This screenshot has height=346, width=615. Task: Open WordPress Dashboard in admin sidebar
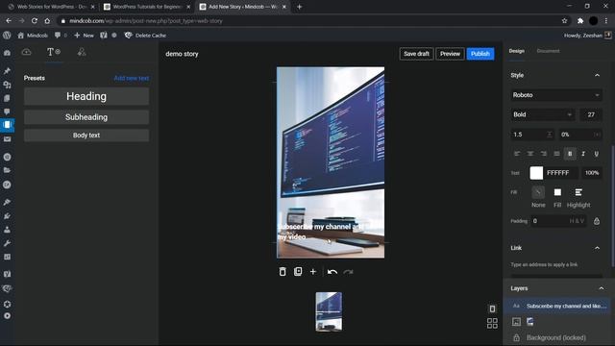pyautogui.click(x=7, y=53)
